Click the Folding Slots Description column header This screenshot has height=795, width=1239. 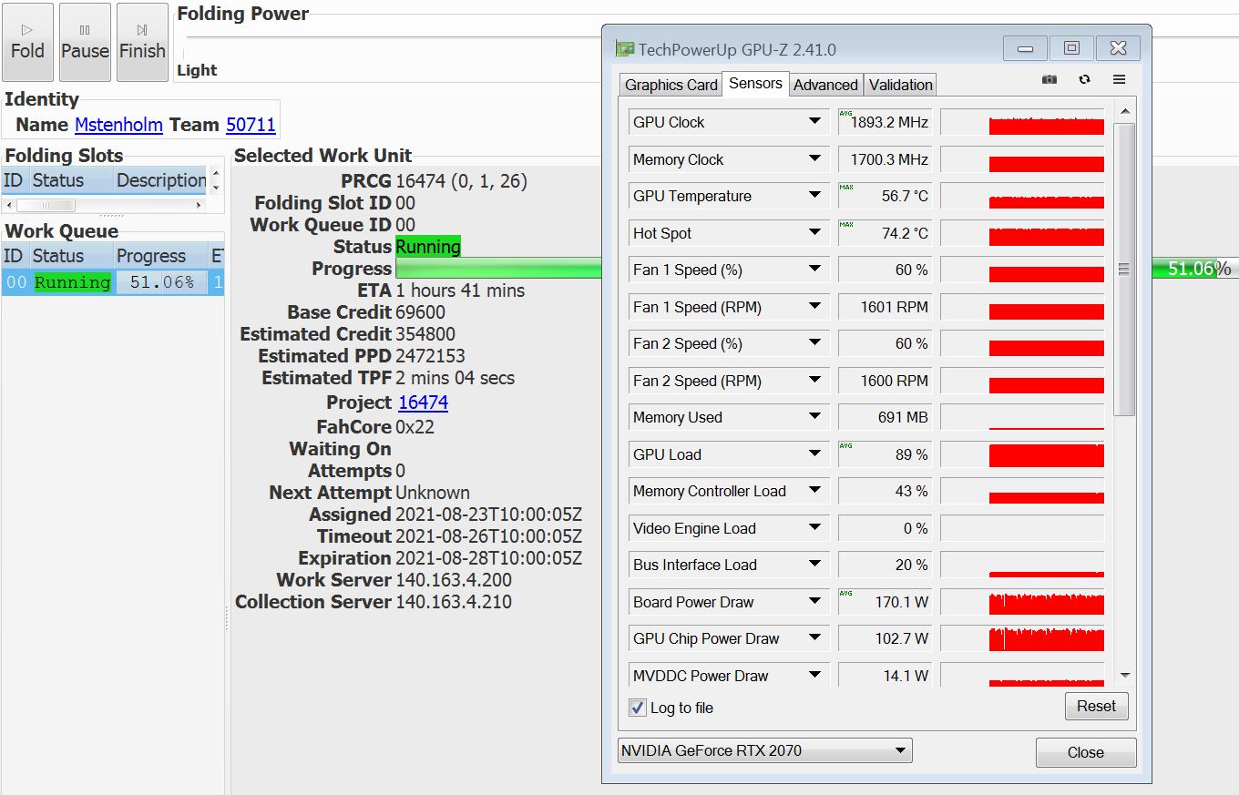160,180
